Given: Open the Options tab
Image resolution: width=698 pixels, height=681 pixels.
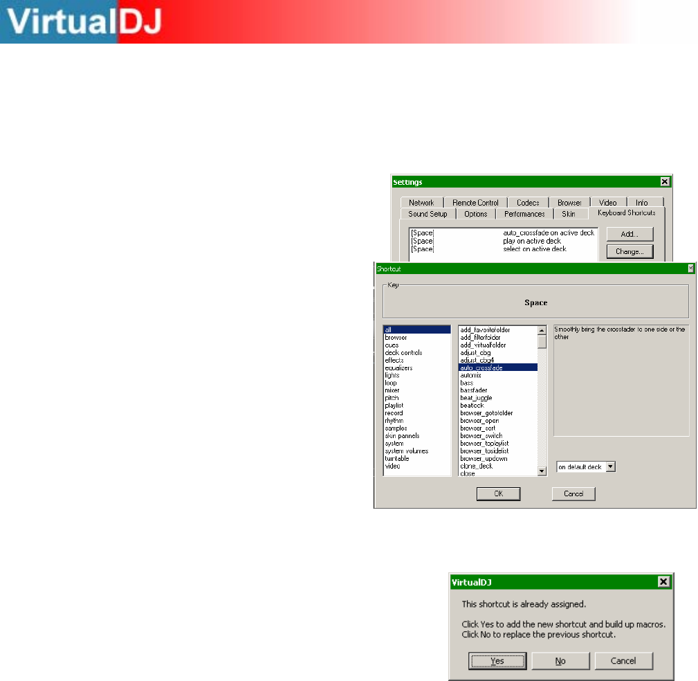Looking at the screenshot, I should click(x=476, y=214).
